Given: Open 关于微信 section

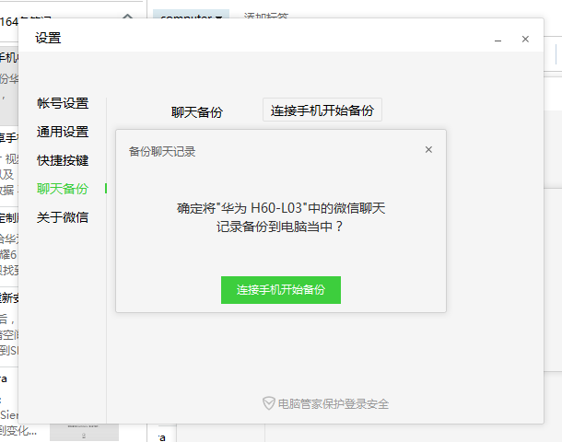Looking at the screenshot, I should click(x=63, y=217).
